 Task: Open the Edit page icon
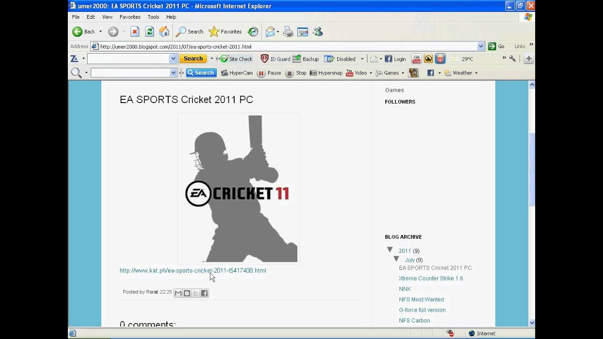pyautogui.click(x=302, y=32)
